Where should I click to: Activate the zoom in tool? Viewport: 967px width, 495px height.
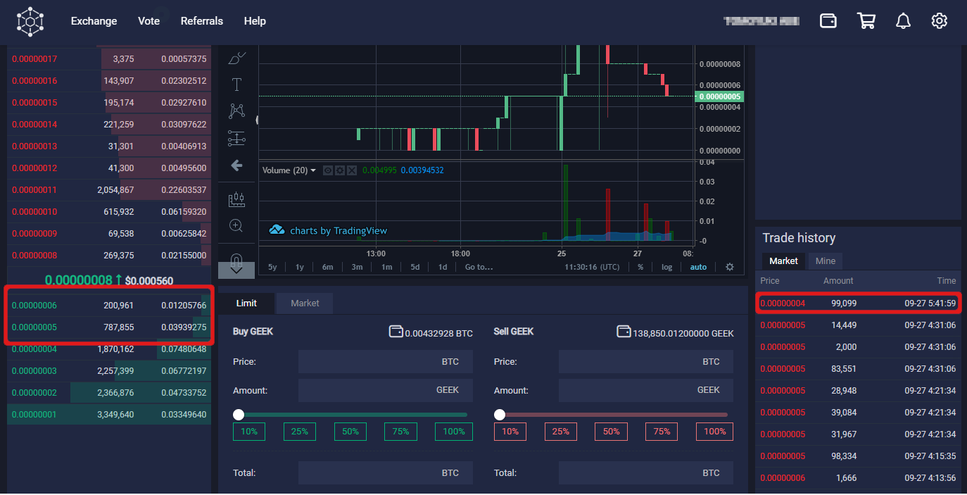(x=237, y=226)
